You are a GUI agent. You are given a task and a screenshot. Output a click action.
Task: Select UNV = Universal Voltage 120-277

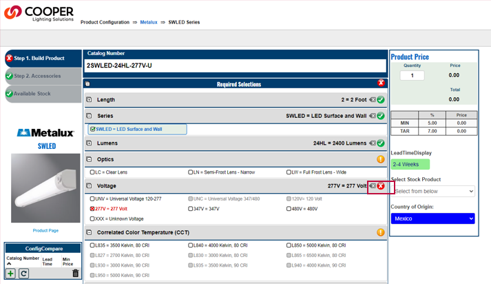pyautogui.click(x=92, y=199)
